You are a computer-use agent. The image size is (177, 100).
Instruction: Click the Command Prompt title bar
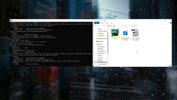click(51, 21)
